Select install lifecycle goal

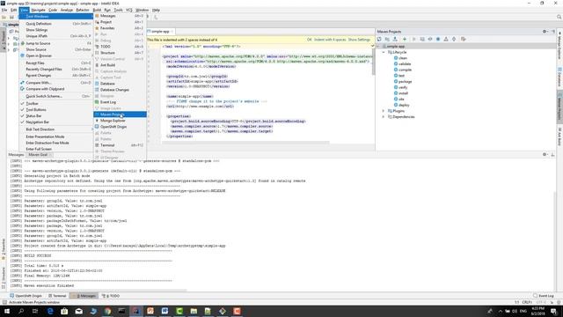[x=401, y=93]
